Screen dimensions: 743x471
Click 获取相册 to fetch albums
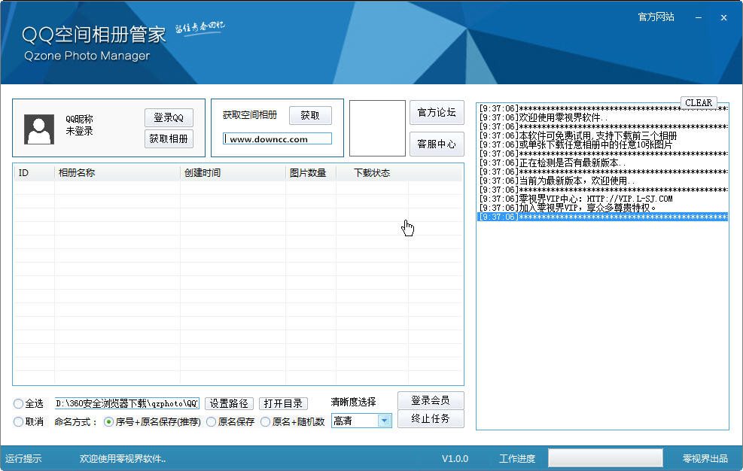point(168,138)
